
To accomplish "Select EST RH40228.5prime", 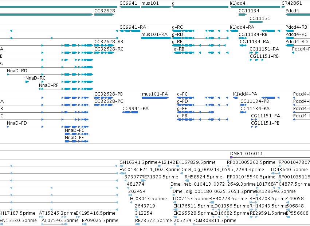I will (228, 199).
